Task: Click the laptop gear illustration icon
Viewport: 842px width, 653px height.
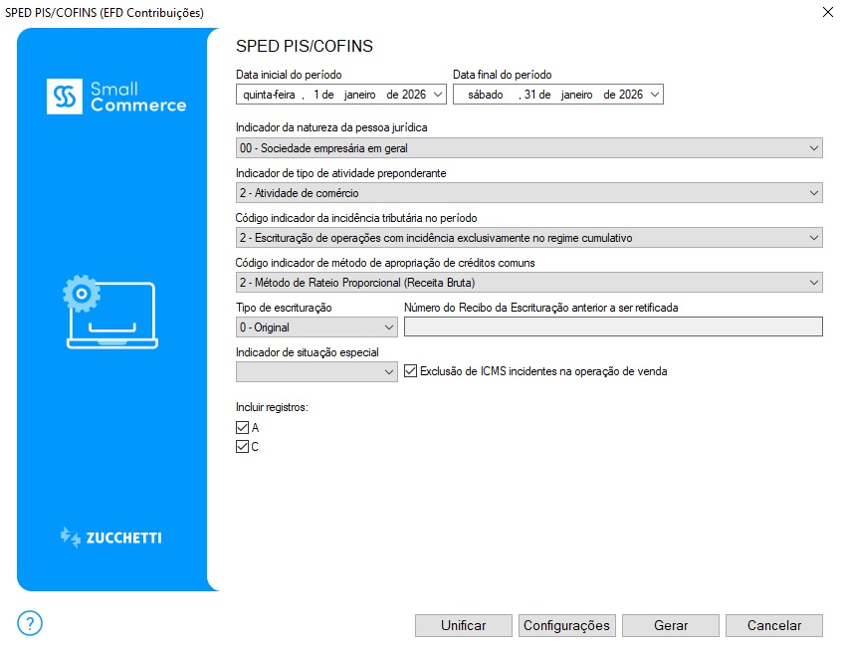Action: 110,313
